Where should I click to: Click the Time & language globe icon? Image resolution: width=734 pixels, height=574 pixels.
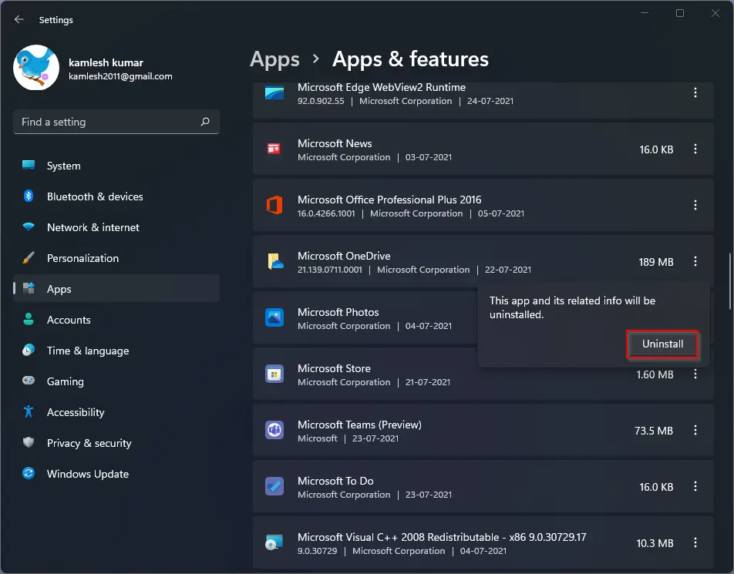coord(29,350)
